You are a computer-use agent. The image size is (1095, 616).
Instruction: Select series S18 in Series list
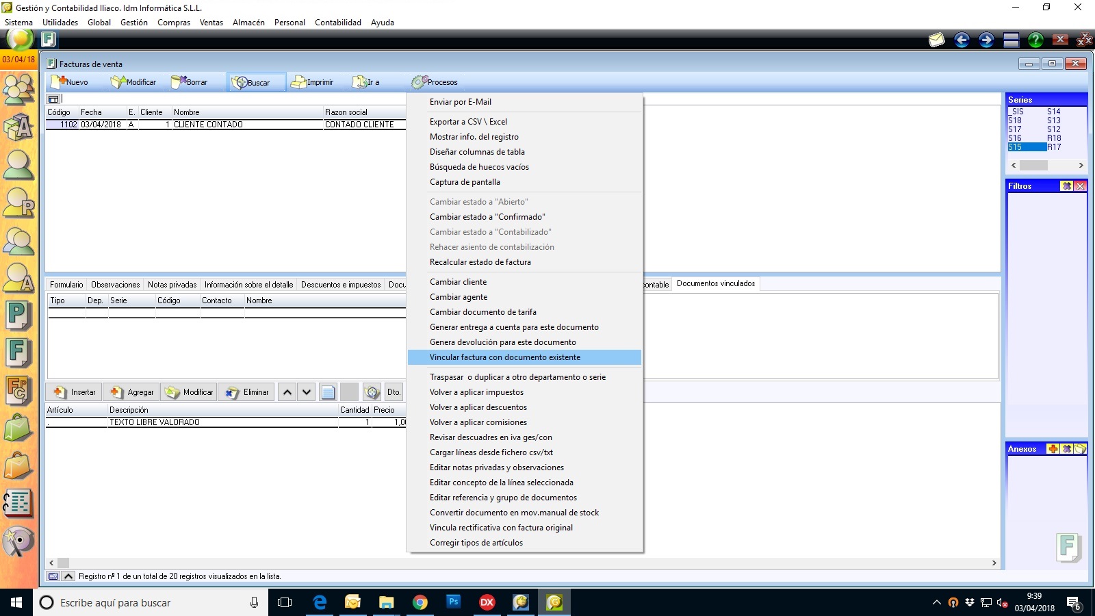[1015, 120]
